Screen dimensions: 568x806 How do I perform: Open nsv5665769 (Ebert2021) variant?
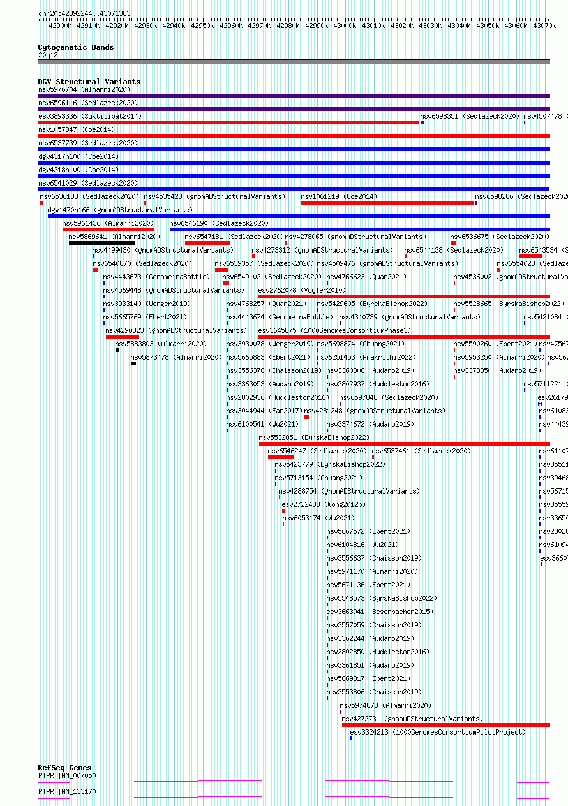coord(145,317)
